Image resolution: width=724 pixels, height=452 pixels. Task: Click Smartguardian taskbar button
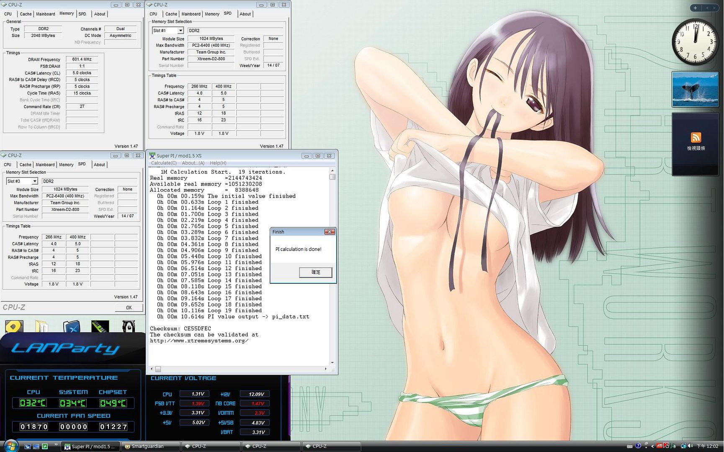pyautogui.click(x=151, y=447)
